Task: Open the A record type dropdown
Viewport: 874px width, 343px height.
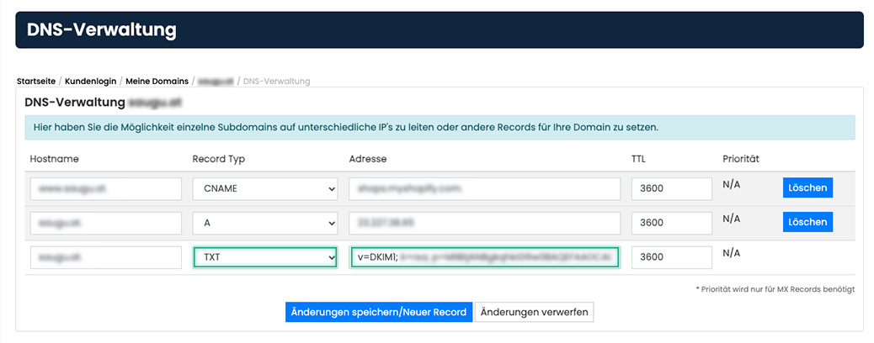Action: pos(265,223)
